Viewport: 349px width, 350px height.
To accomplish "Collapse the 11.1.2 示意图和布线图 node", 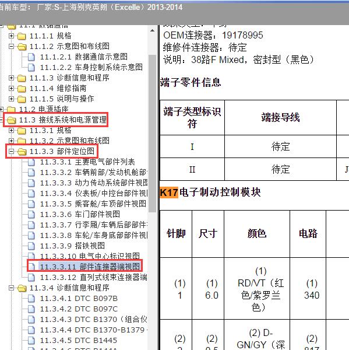I will tap(11, 46).
